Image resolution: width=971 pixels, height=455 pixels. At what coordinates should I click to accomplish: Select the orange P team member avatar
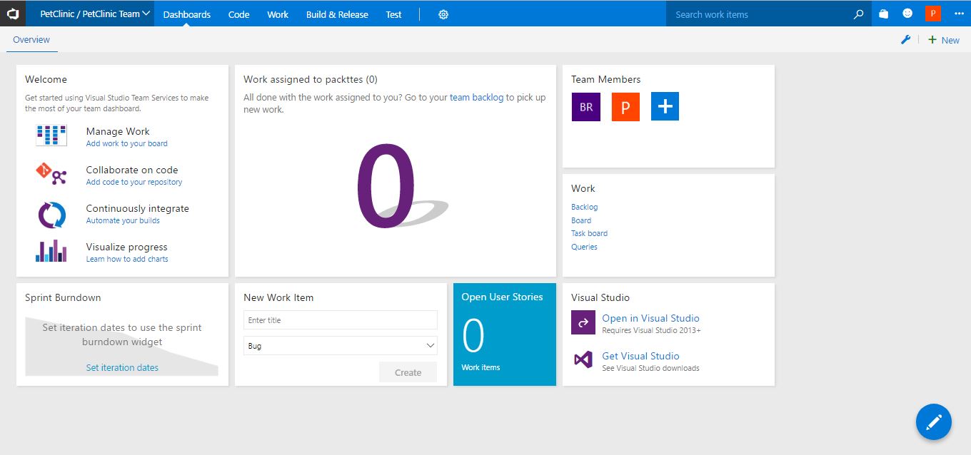625,106
